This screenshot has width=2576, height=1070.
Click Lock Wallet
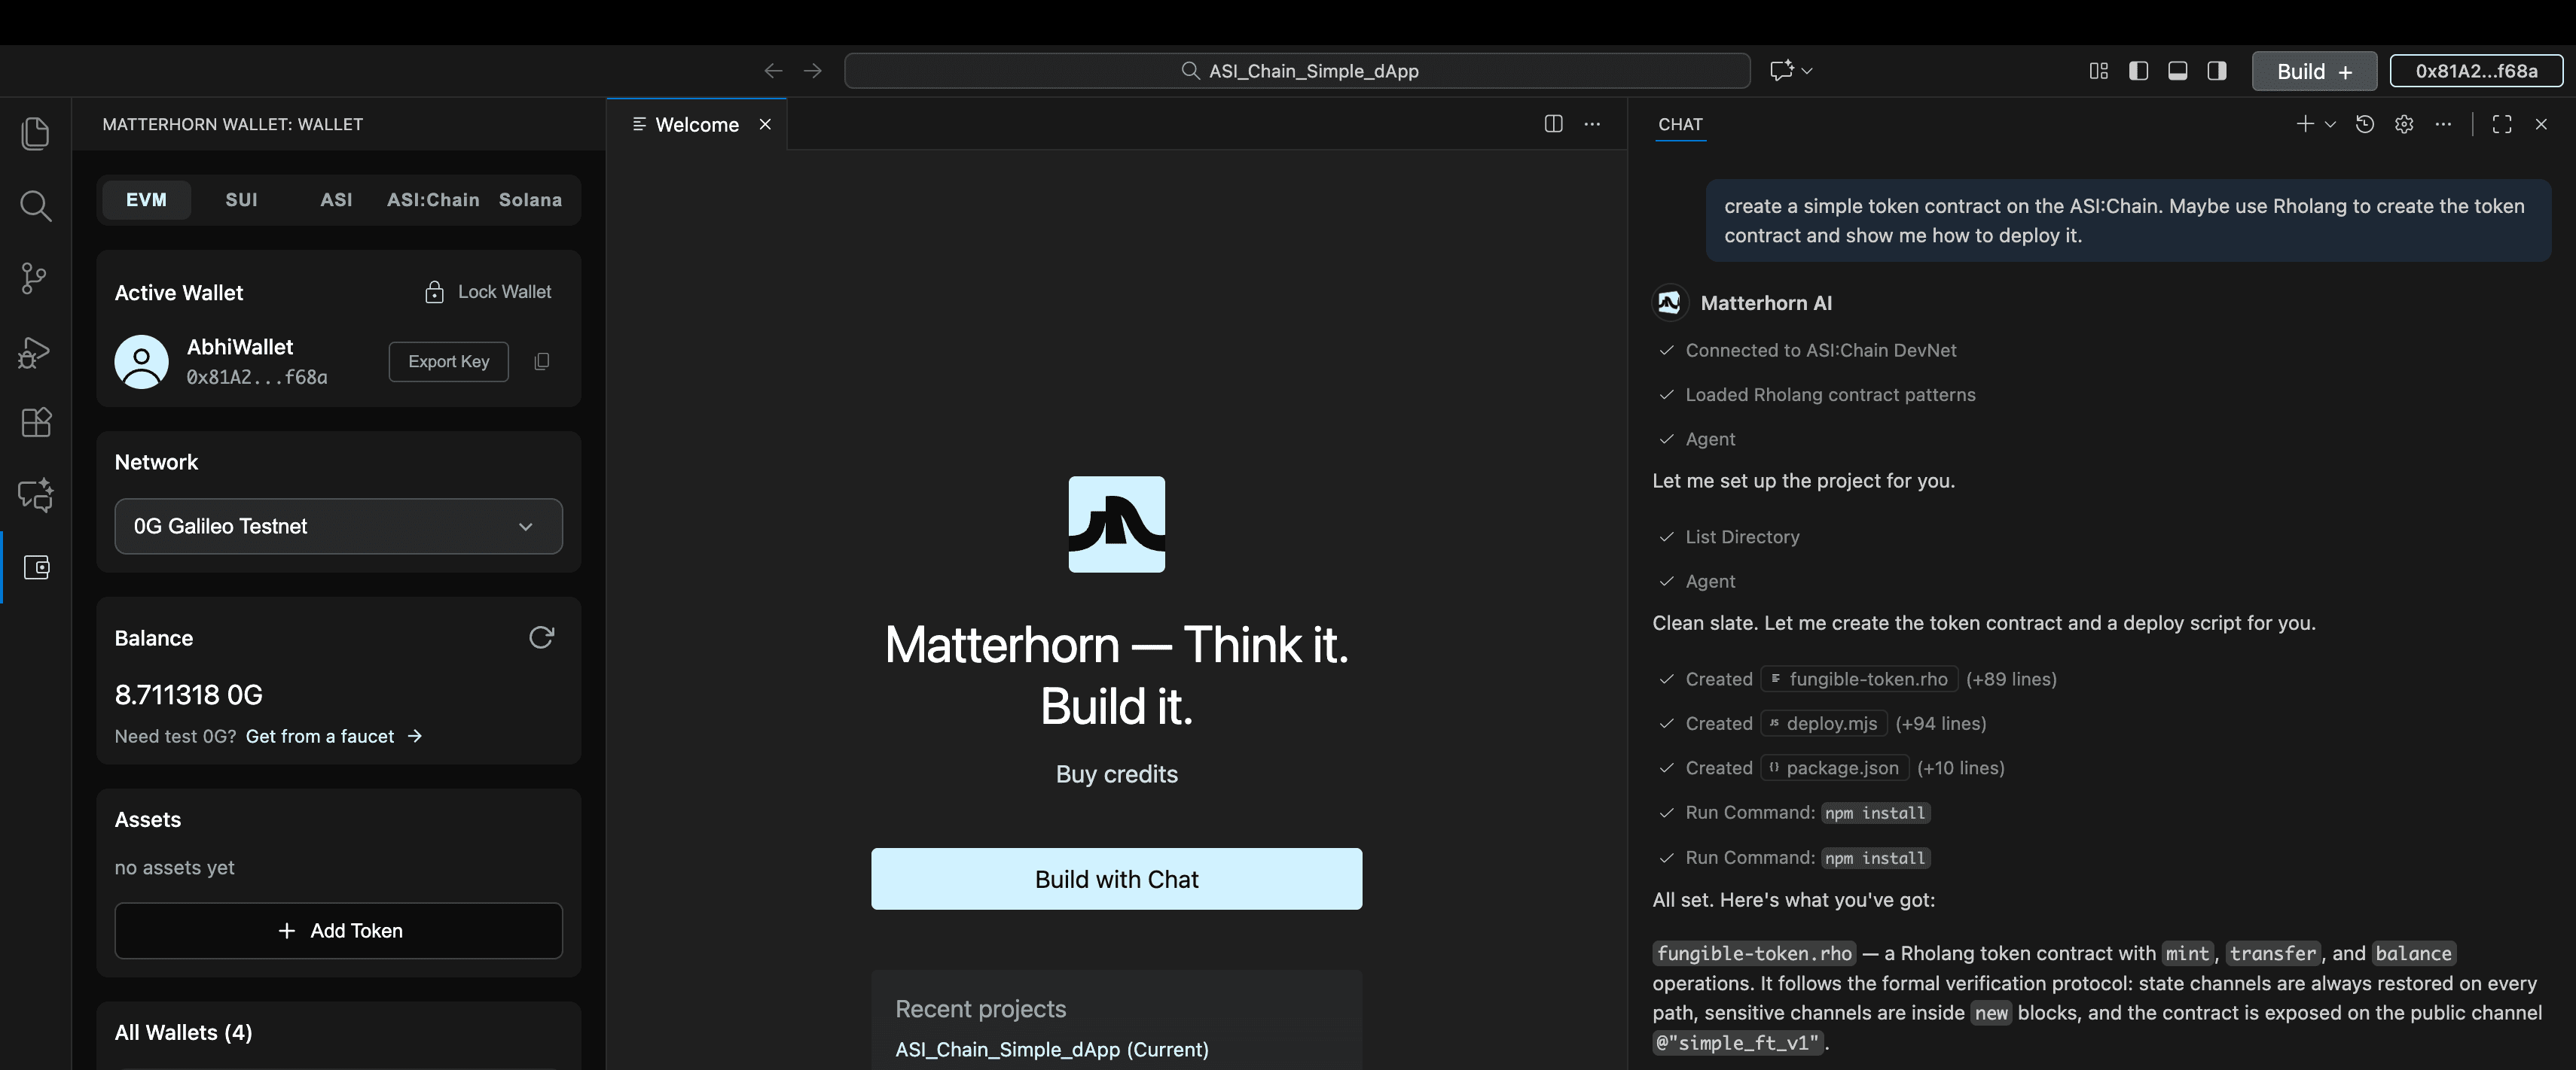(488, 292)
